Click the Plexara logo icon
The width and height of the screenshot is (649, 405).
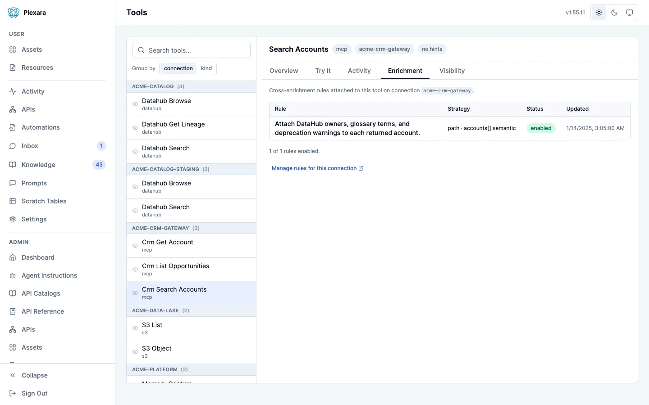[x=14, y=13]
